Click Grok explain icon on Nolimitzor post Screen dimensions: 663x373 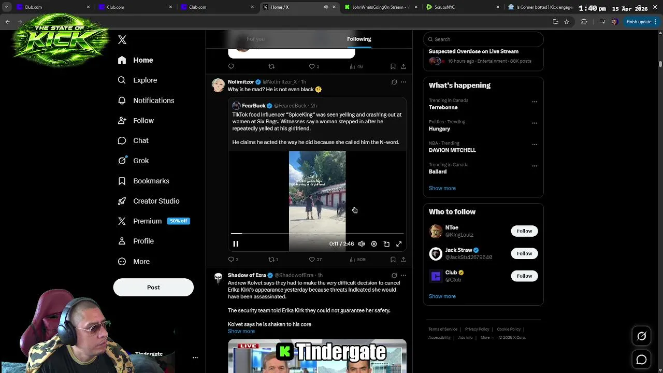point(394,82)
